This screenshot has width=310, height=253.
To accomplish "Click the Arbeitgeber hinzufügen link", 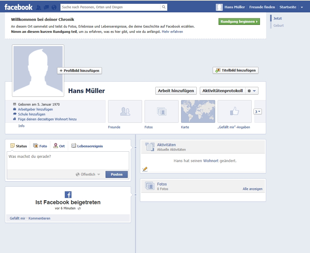I will [35, 109].
